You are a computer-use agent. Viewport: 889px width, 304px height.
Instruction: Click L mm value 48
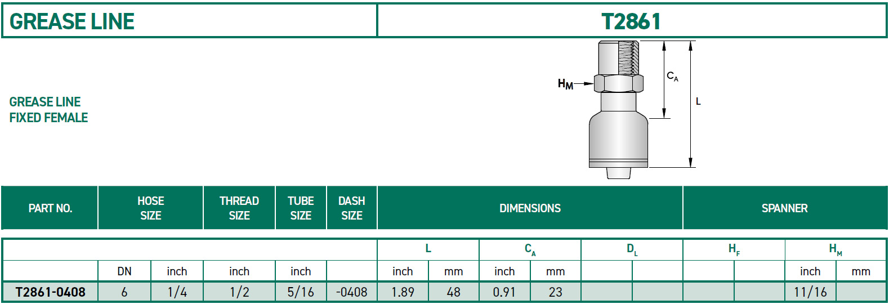pyautogui.click(x=453, y=292)
